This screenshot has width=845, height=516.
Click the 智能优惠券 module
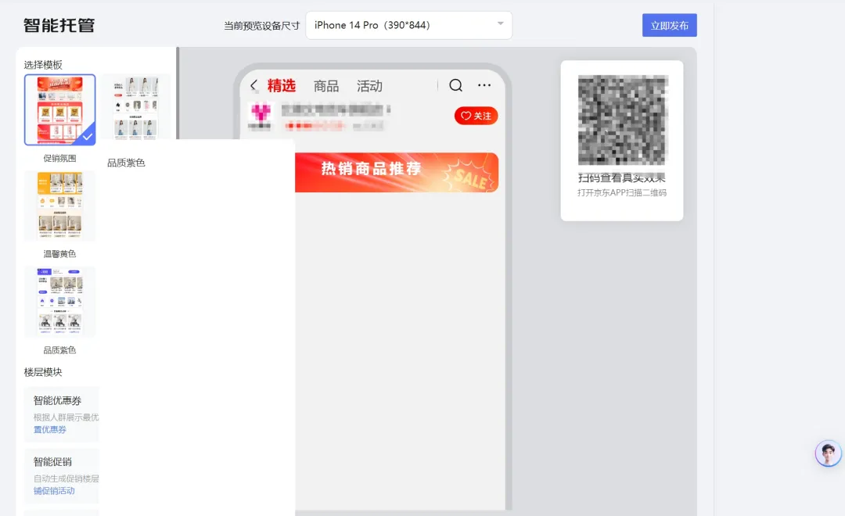tap(62, 414)
